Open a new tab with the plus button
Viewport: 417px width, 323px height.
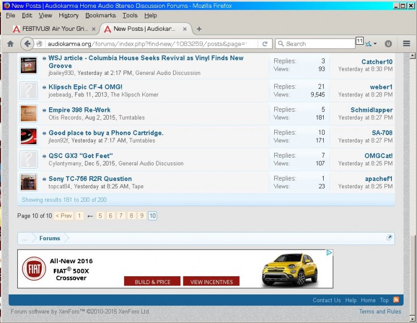tap(199, 29)
